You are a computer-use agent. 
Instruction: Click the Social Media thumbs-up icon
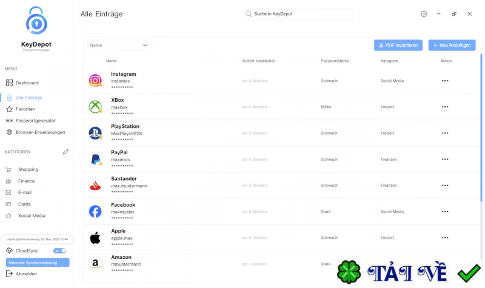point(8,216)
